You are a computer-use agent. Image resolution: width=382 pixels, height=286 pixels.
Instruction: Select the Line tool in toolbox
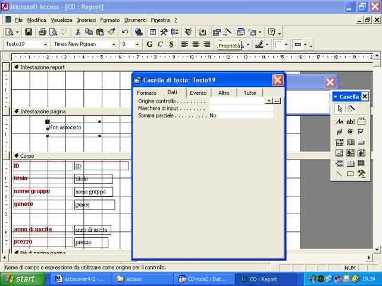pyautogui.click(x=339, y=174)
